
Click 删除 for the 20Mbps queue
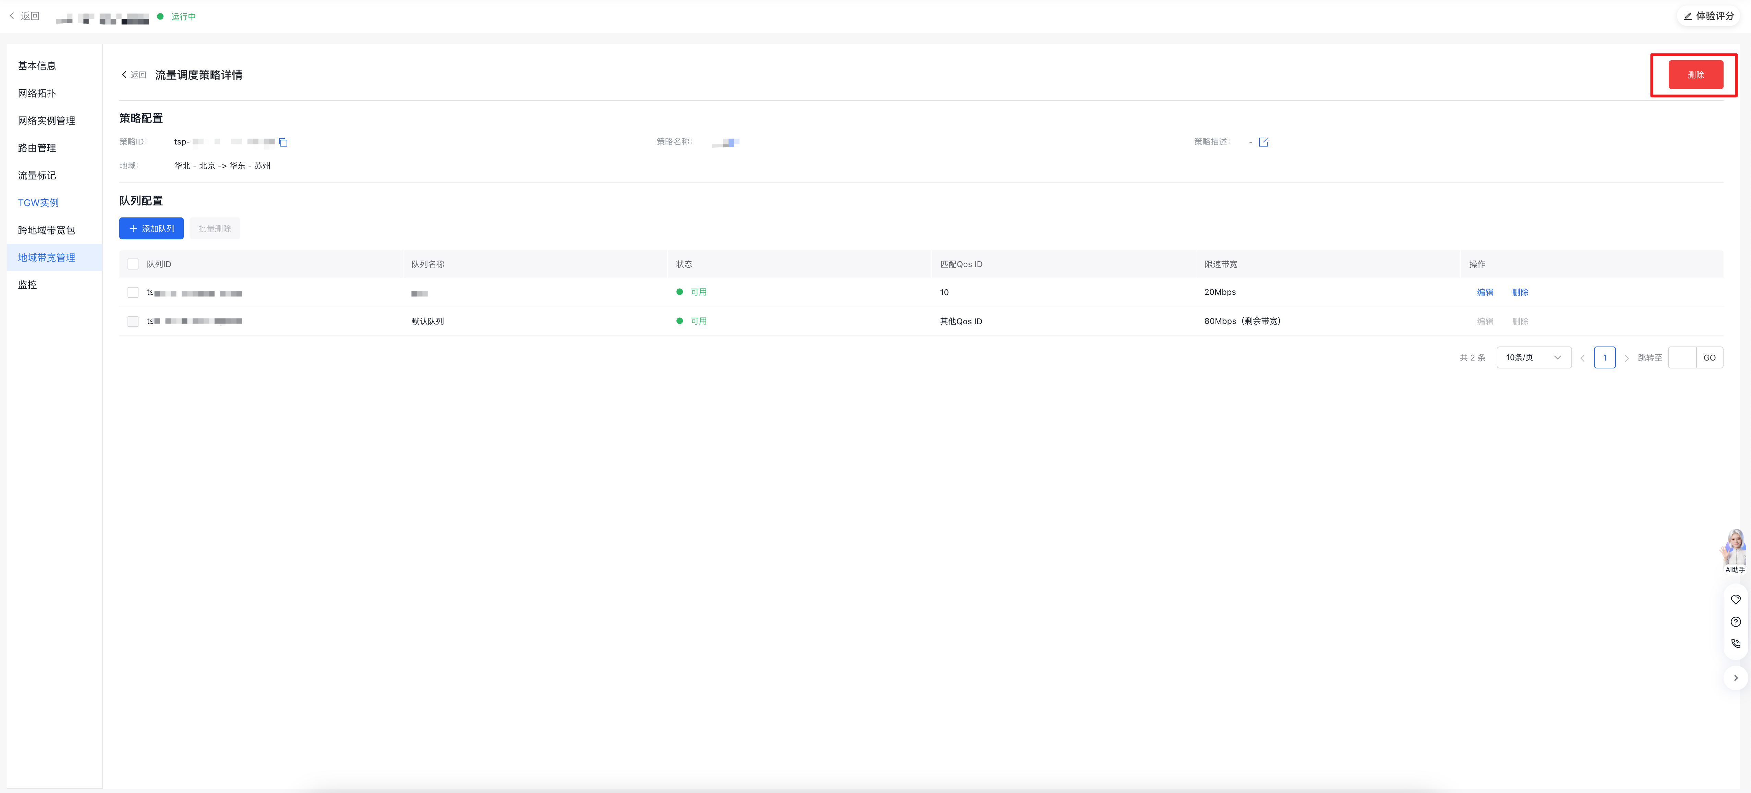coord(1520,293)
